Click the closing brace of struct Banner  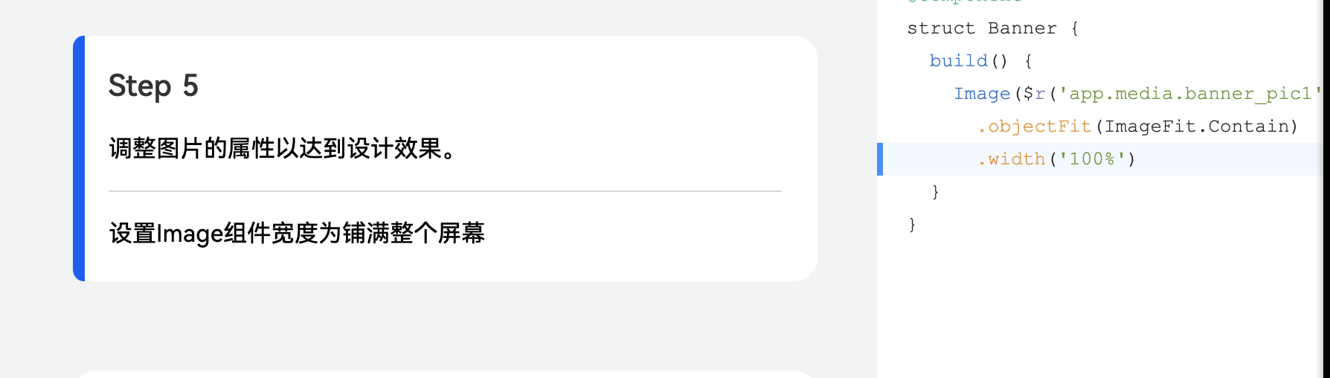coord(912,225)
